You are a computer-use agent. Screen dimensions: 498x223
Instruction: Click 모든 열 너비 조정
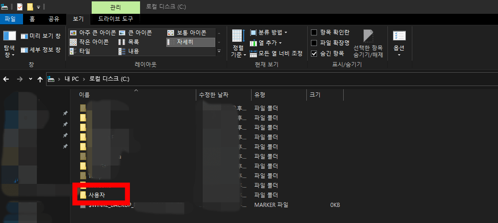click(x=276, y=54)
